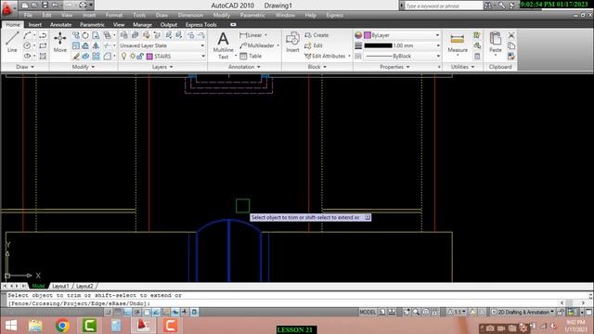Click the Save icon in quick access toolbar
The image size is (594, 334).
coord(45,6)
